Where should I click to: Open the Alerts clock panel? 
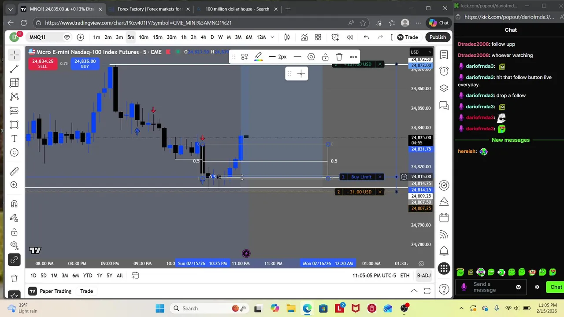tap(444, 71)
